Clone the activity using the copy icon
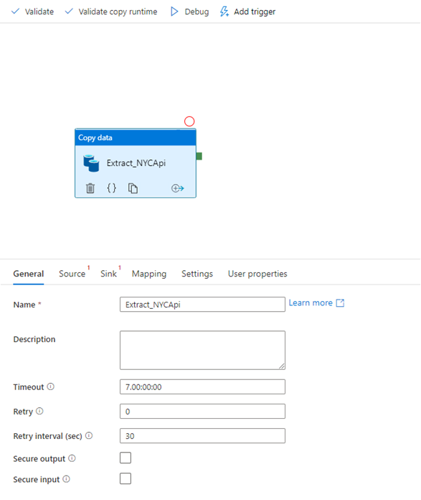The image size is (421, 500). click(133, 188)
